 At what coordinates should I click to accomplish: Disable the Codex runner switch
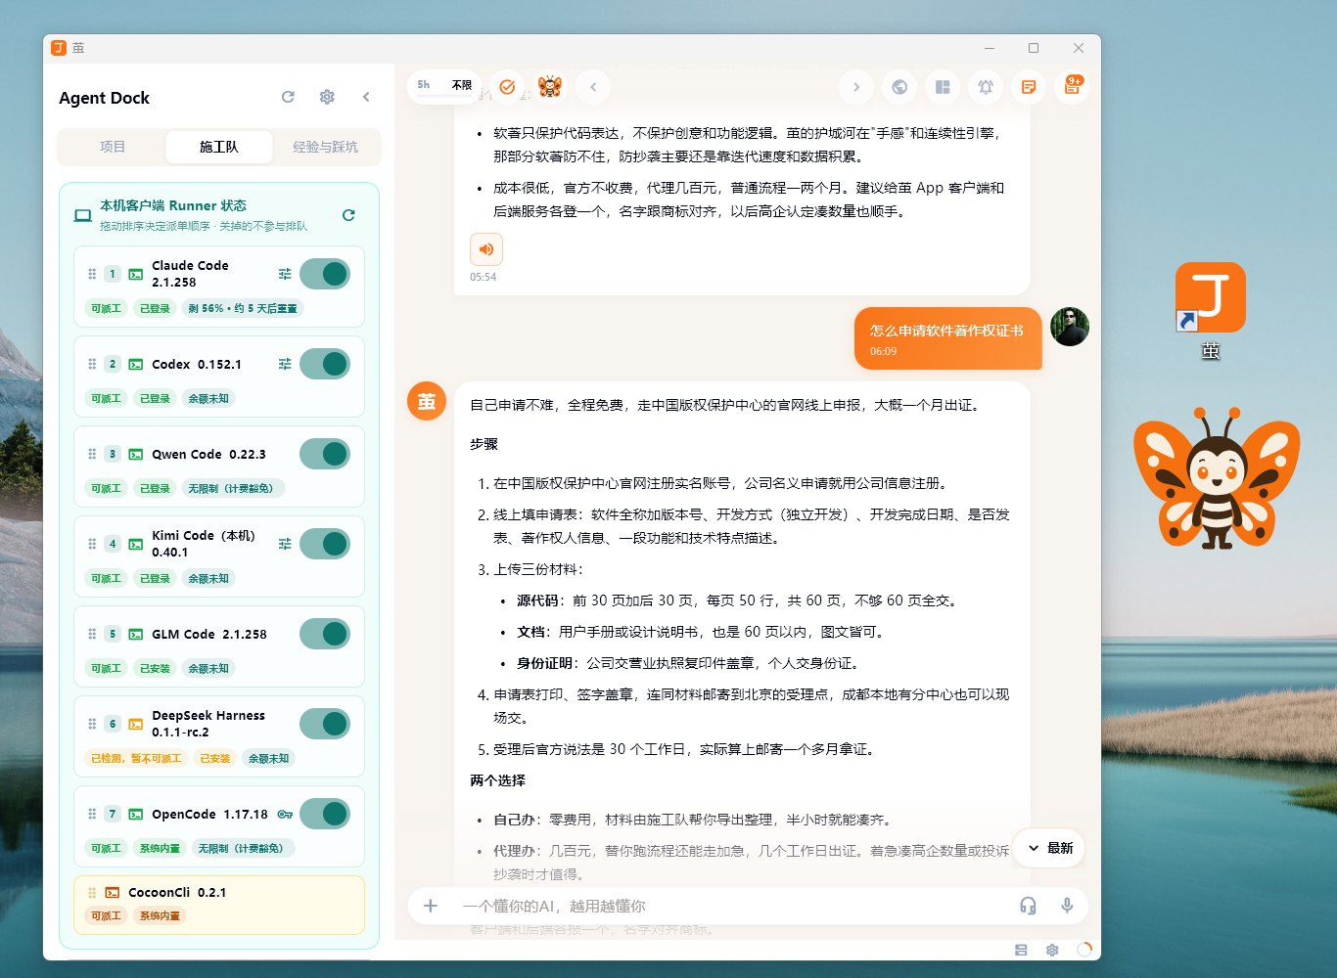pyautogui.click(x=325, y=364)
